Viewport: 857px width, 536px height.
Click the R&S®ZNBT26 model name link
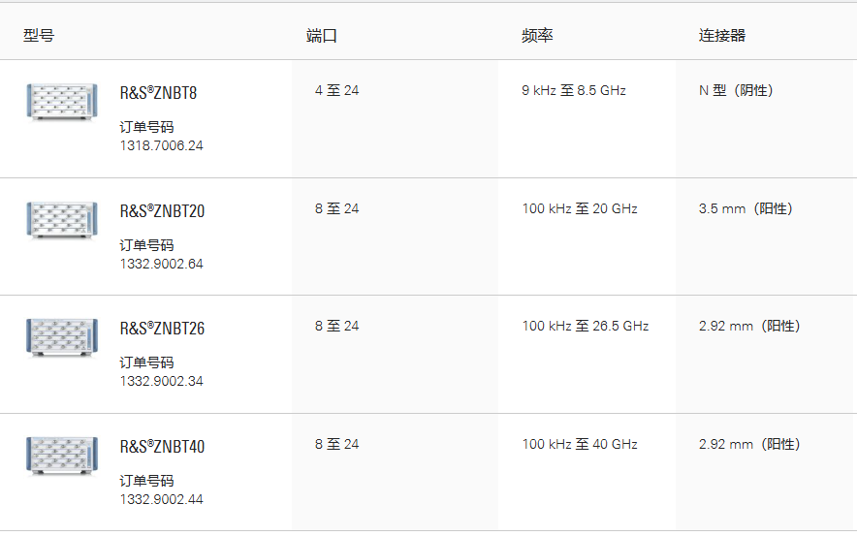[162, 329]
